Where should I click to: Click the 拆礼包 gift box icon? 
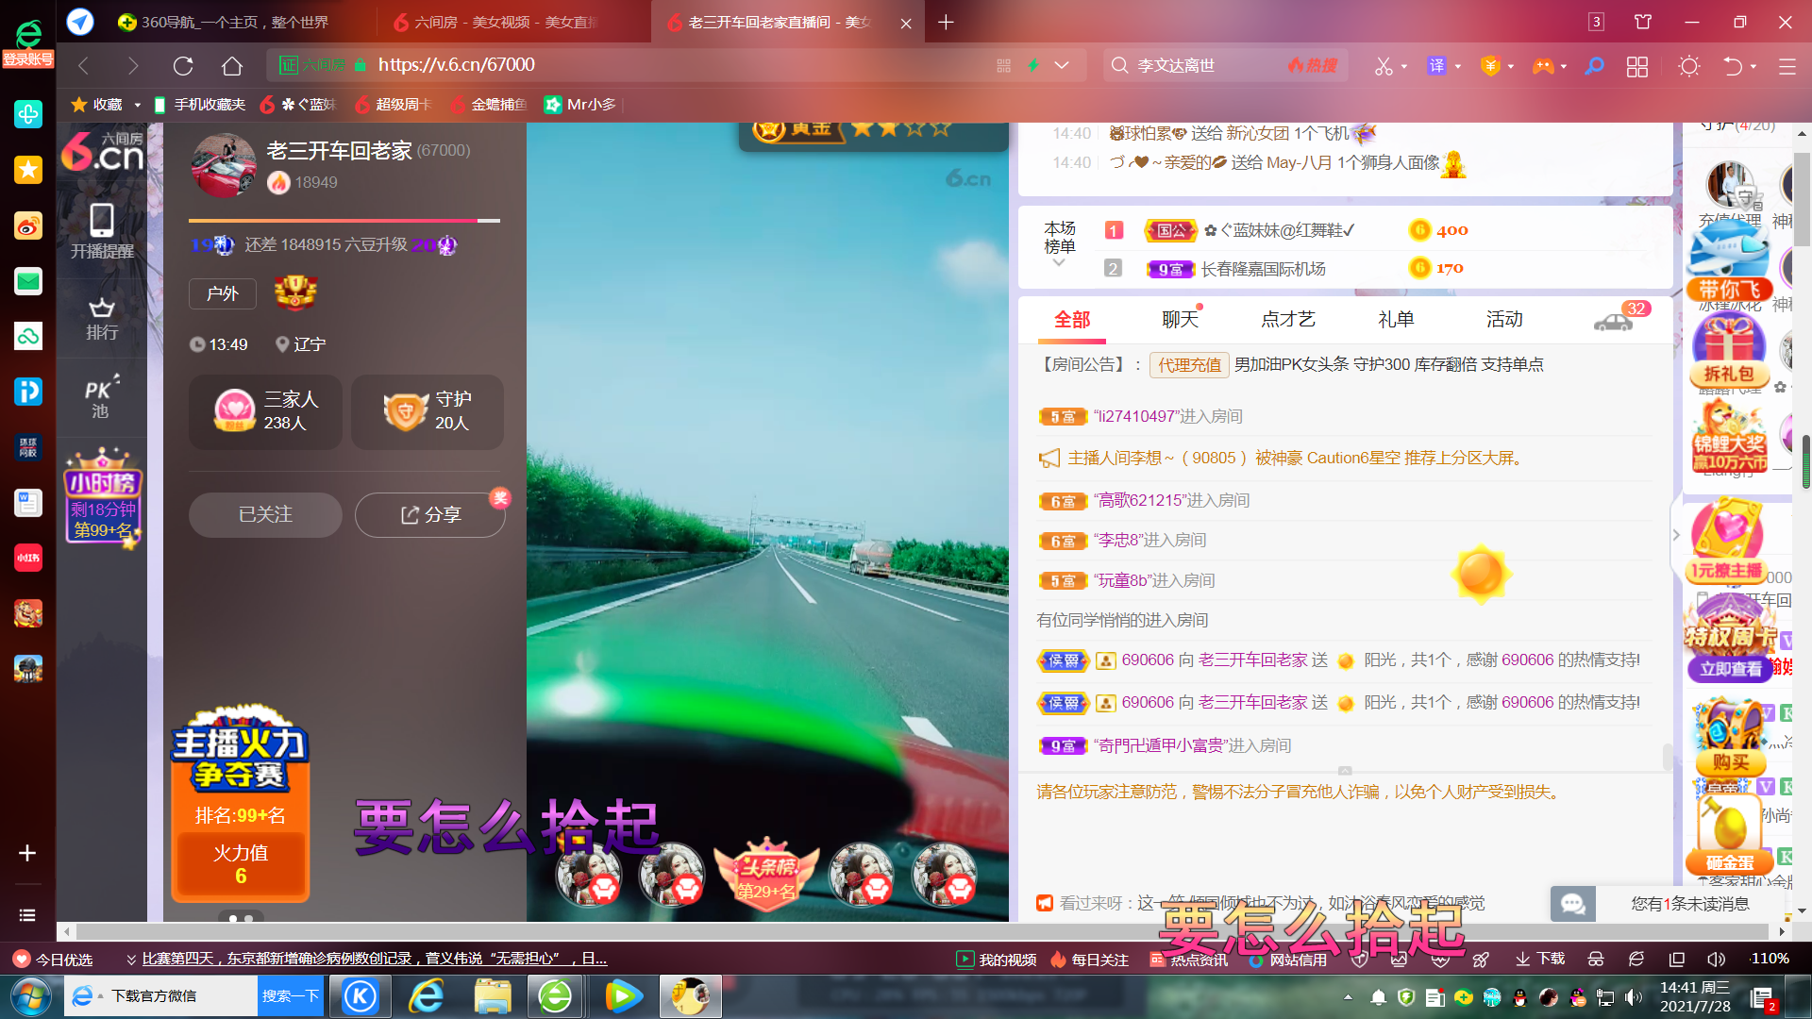[1729, 351]
